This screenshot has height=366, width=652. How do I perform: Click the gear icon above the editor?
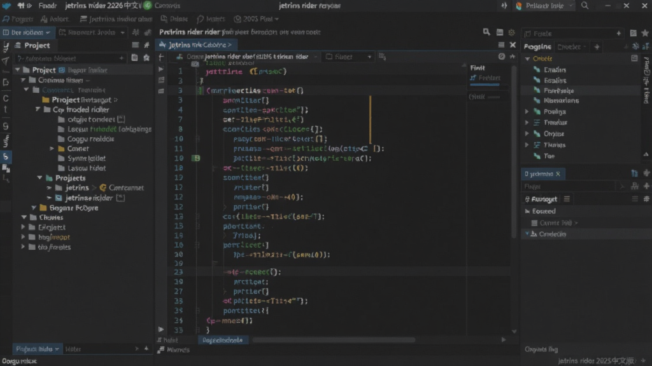(511, 32)
